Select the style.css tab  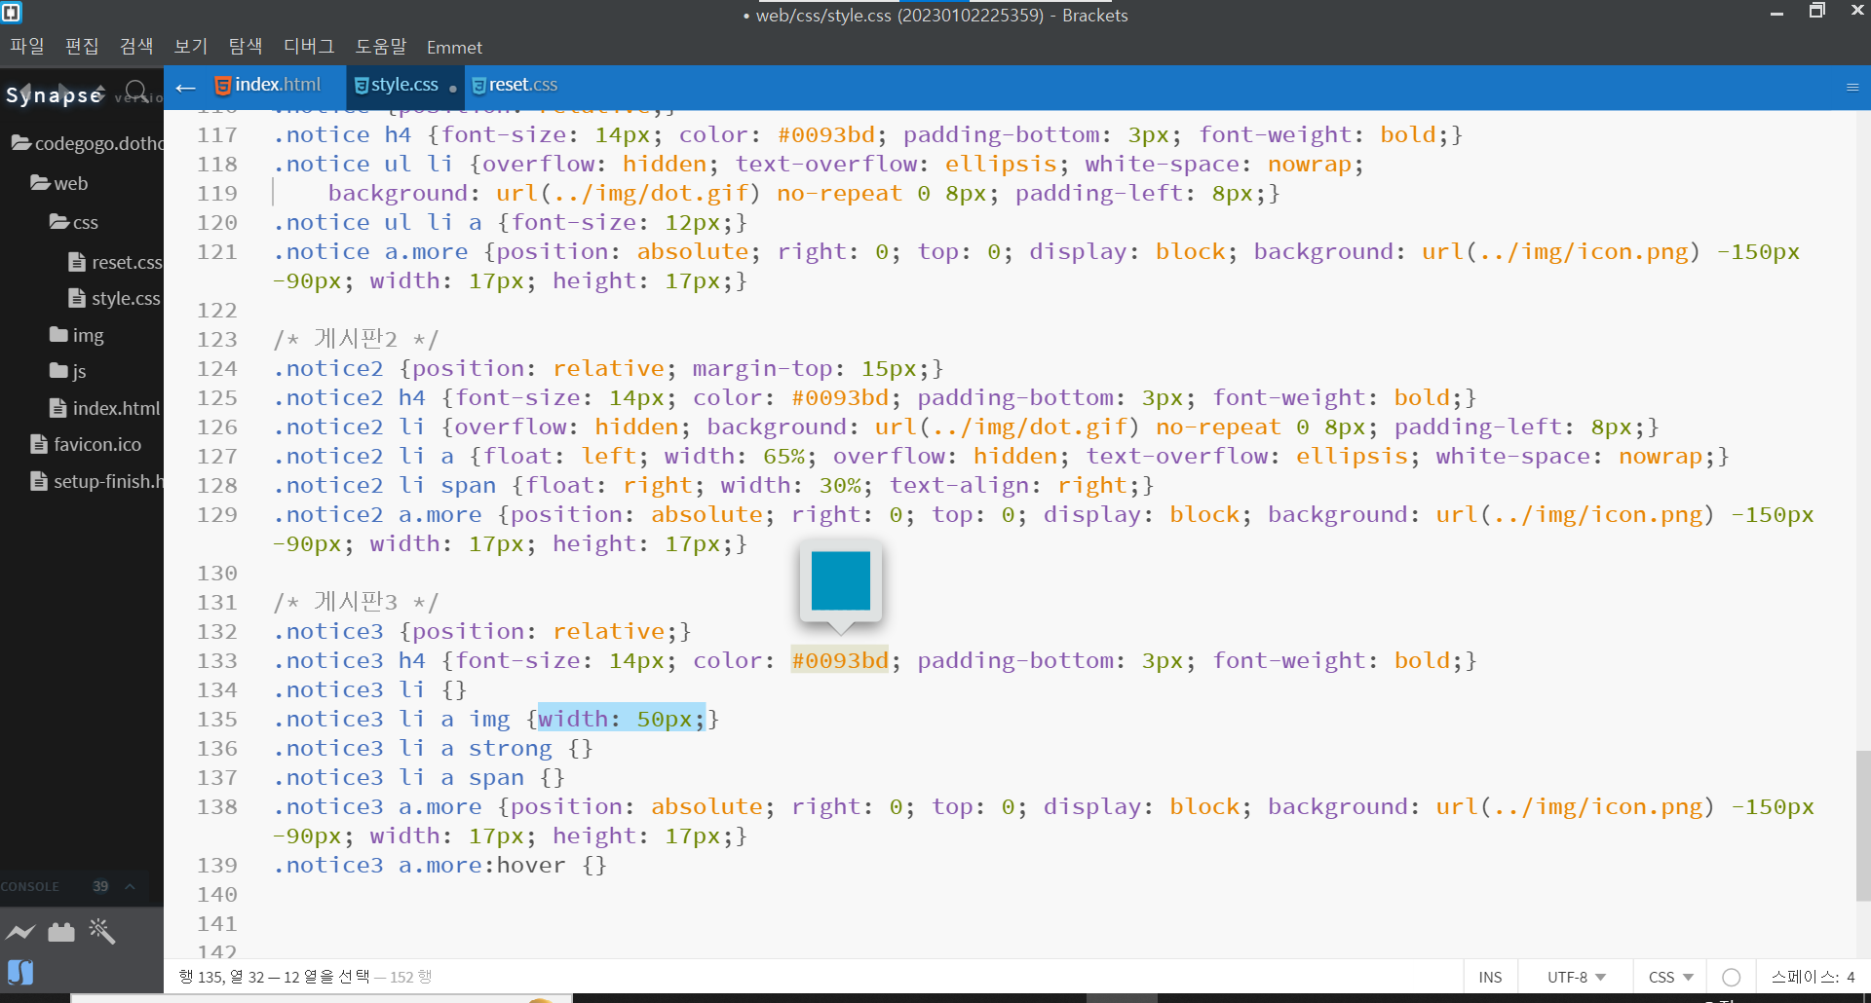(x=404, y=86)
